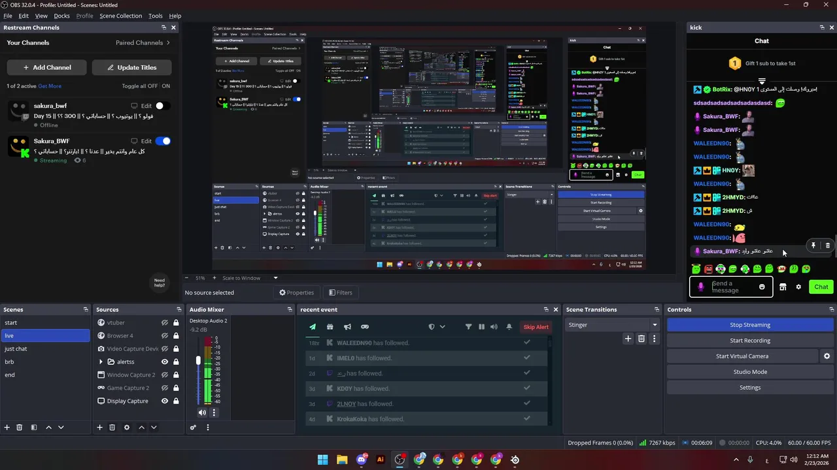837x470 pixels.
Task: Move the selected scene up
Action: tap(48, 428)
